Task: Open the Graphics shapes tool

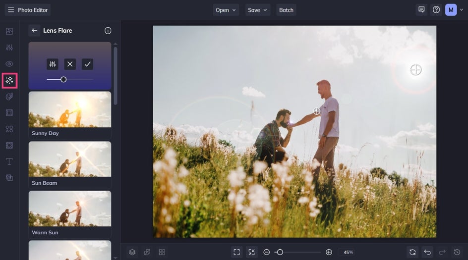Action: pyautogui.click(x=9, y=129)
